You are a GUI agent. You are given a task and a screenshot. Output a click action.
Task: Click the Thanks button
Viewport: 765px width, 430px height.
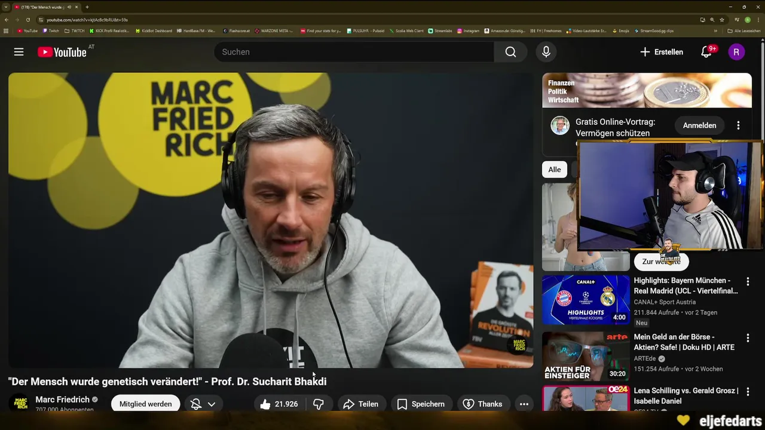click(484, 404)
